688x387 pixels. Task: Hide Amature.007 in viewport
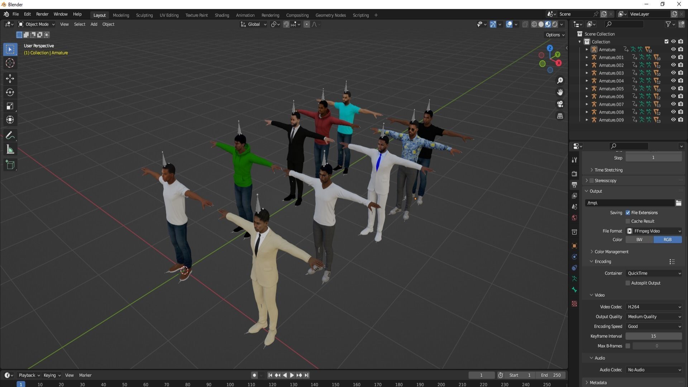[x=673, y=104]
